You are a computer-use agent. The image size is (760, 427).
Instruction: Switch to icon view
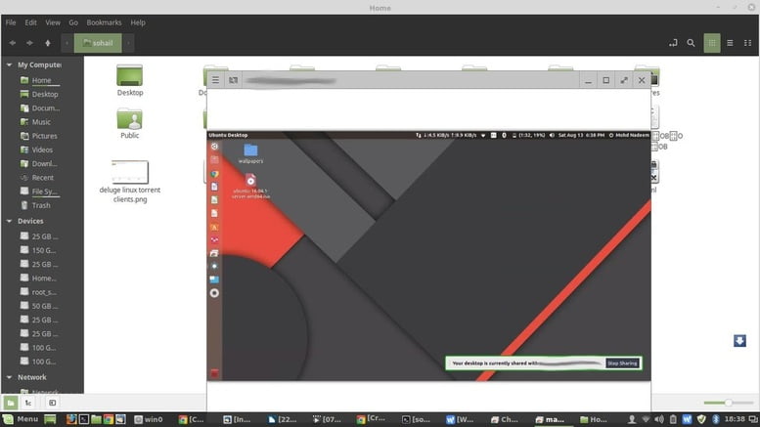(x=712, y=43)
